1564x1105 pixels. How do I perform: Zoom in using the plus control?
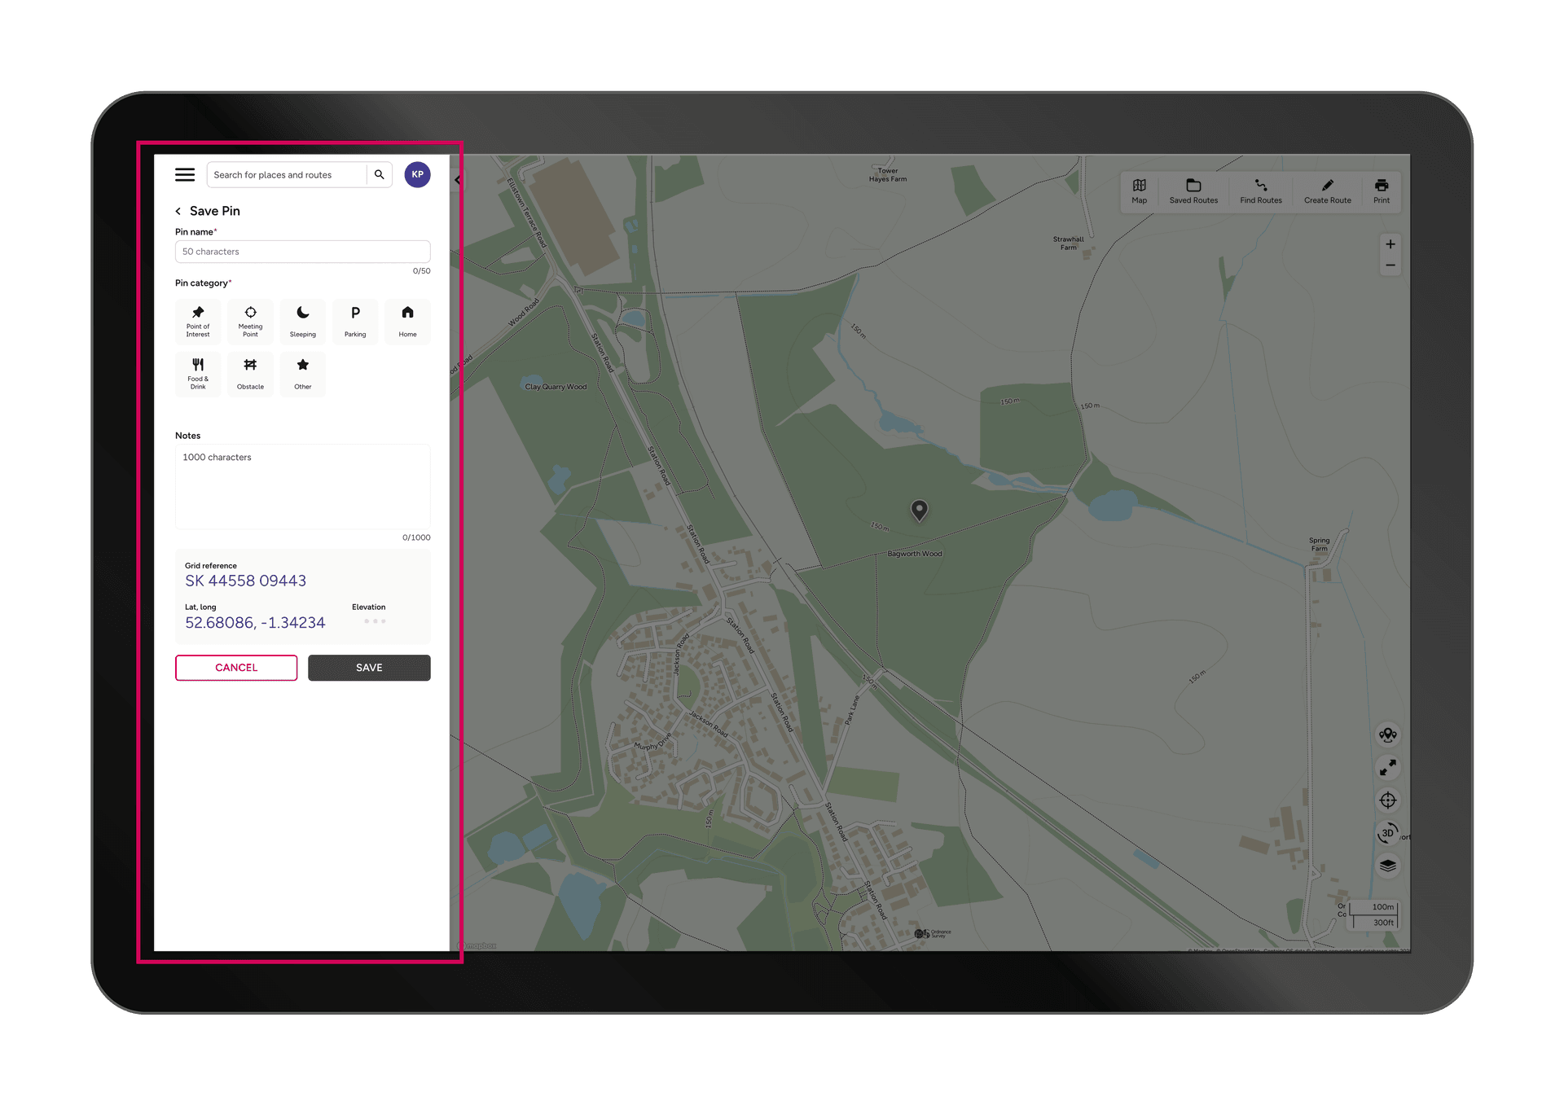1390,243
